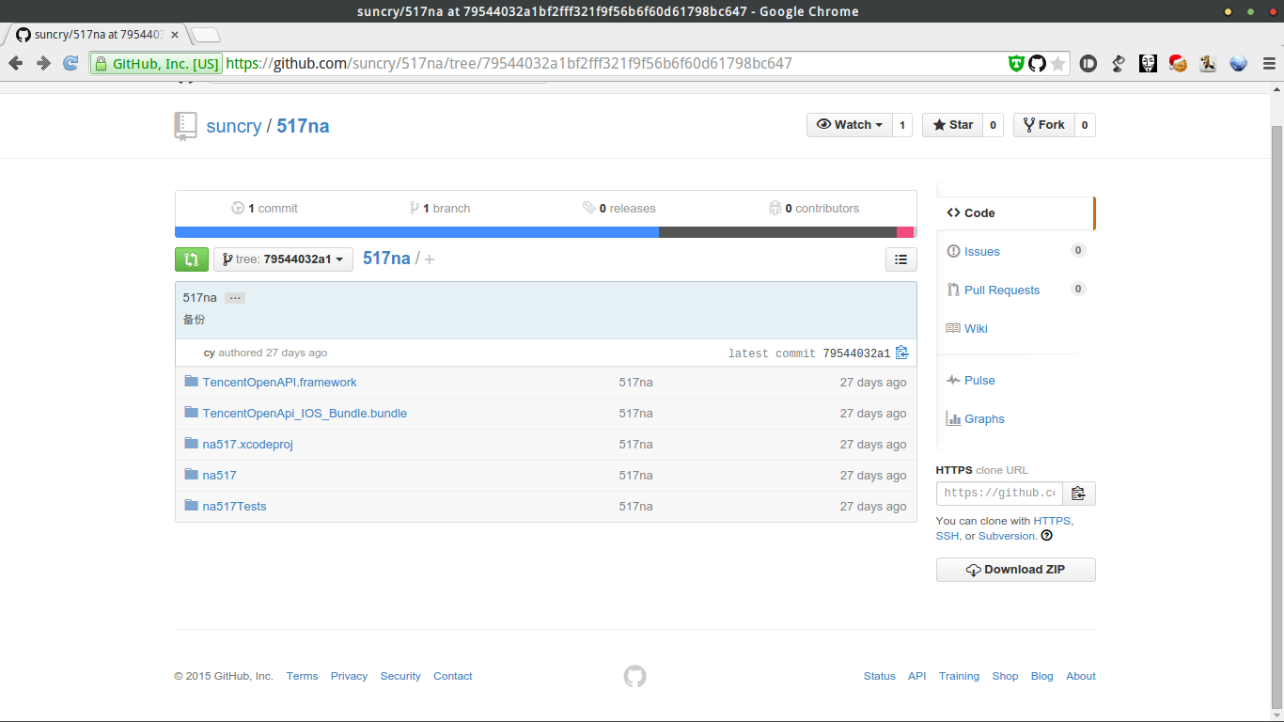The image size is (1284, 722).
Task: Open the Chrome hamburger menu
Action: (x=1269, y=64)
